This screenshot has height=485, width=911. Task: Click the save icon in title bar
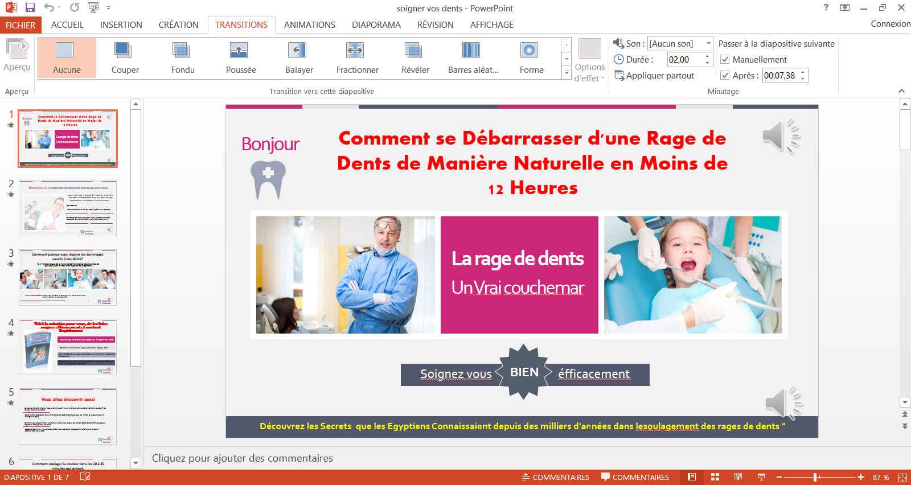(30, 7)
